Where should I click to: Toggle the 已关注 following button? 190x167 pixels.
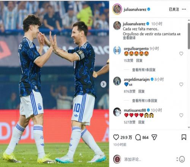click(x=174, y=9)
